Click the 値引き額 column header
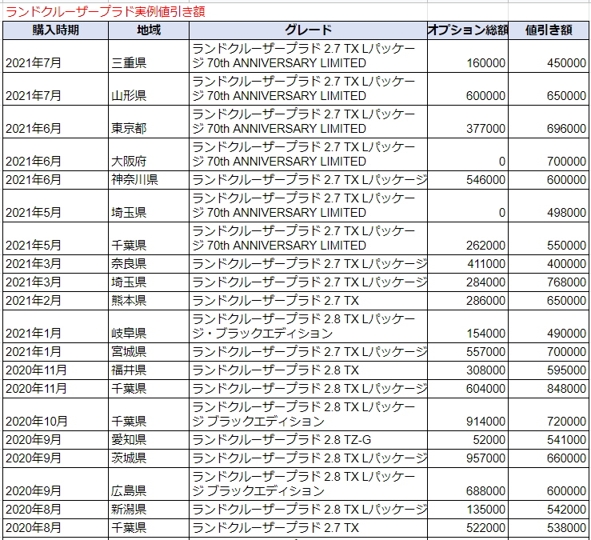The image size is (591, 540). 549,30
